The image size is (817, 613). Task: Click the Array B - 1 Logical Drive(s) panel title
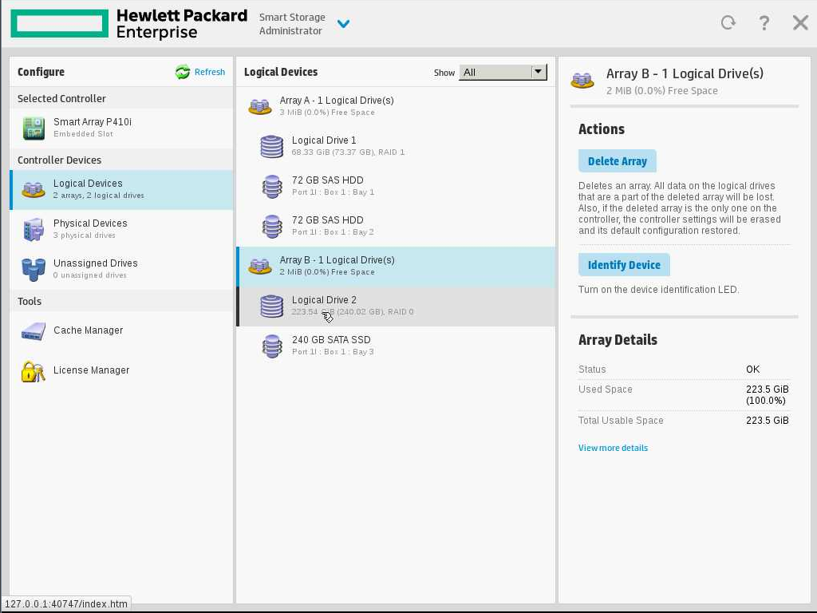[685, 74]
